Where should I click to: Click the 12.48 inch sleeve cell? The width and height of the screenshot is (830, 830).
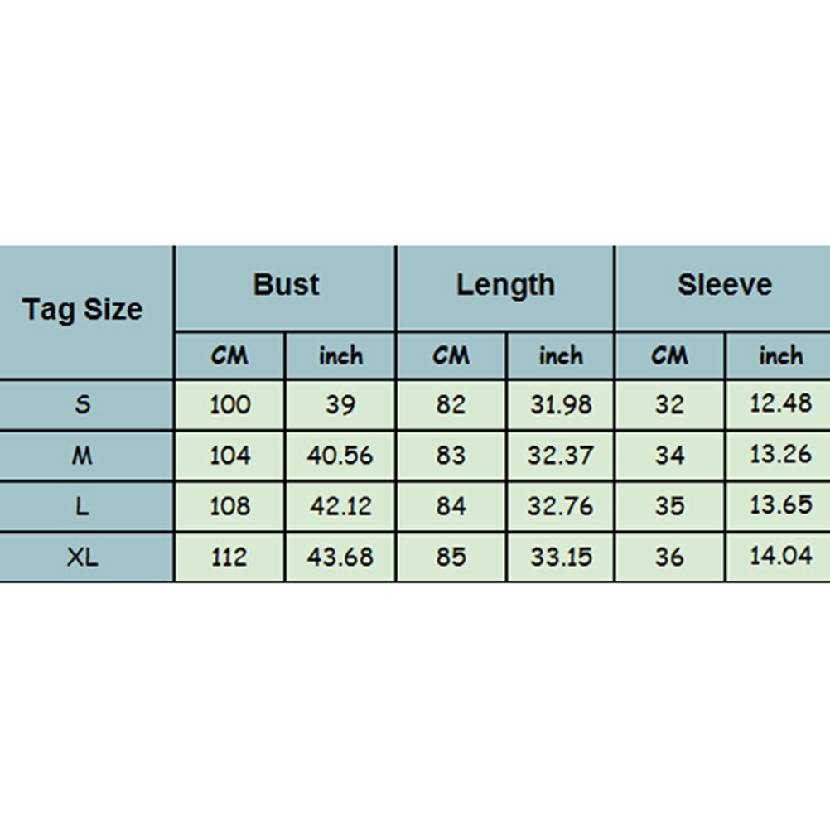click(x=779, y=405)
